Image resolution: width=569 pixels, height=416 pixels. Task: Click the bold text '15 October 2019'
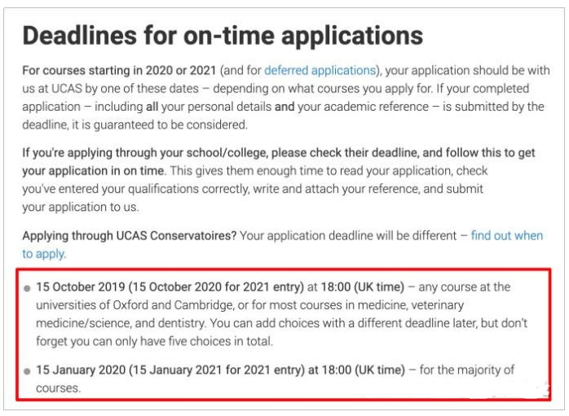click(81, 287)
